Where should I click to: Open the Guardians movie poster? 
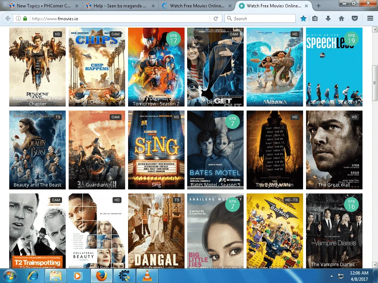[x=97, y=150]
